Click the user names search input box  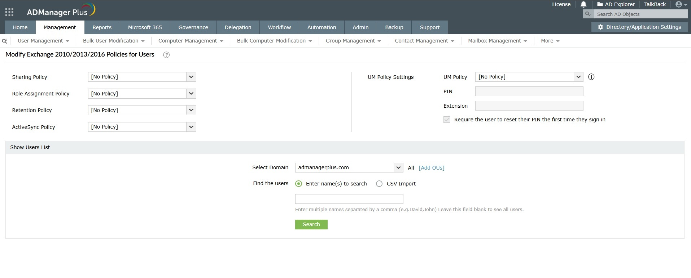349,199
